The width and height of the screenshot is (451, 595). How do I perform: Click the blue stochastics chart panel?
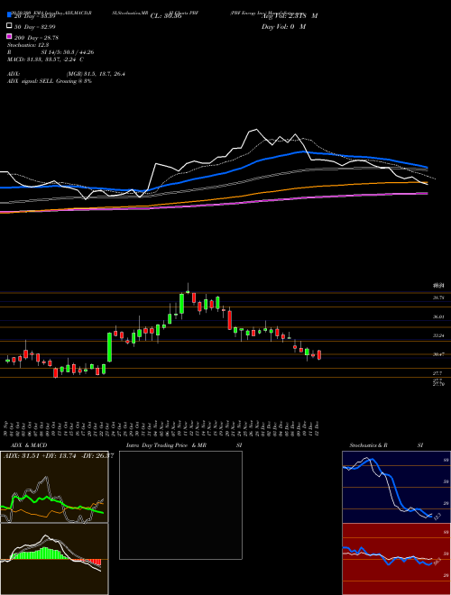click(x=396, y=487)
